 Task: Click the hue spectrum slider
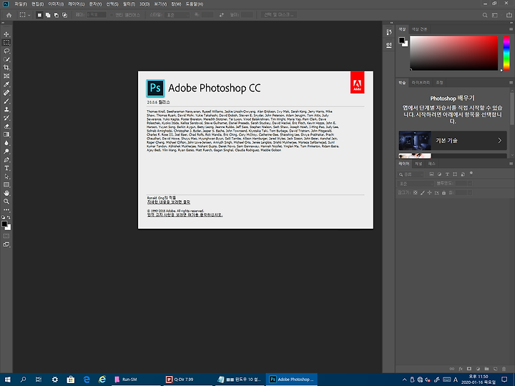tap(506, 53)
